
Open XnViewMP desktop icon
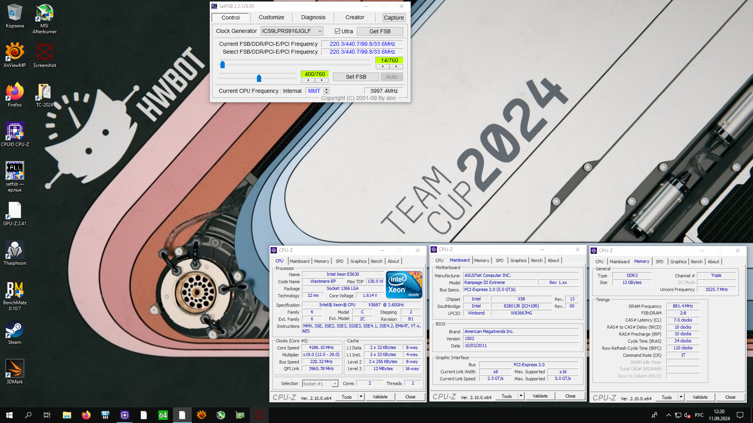[x=15, y=55]
